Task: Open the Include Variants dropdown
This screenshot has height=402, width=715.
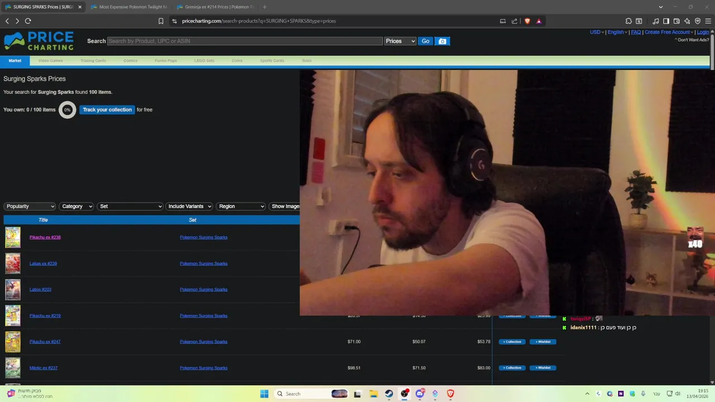Action: 189,206
